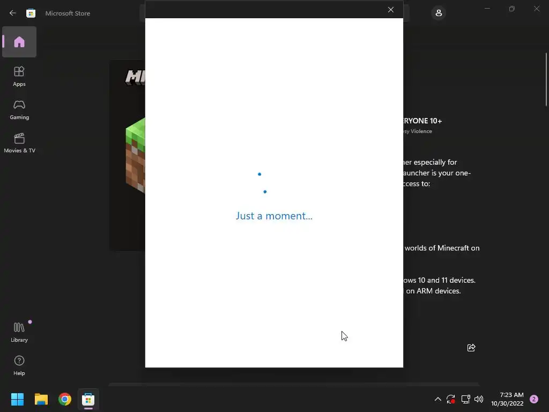This screenshot has height=412, width=549.
Task: Open notification center badge showing 2
Action: click(534, 399)
